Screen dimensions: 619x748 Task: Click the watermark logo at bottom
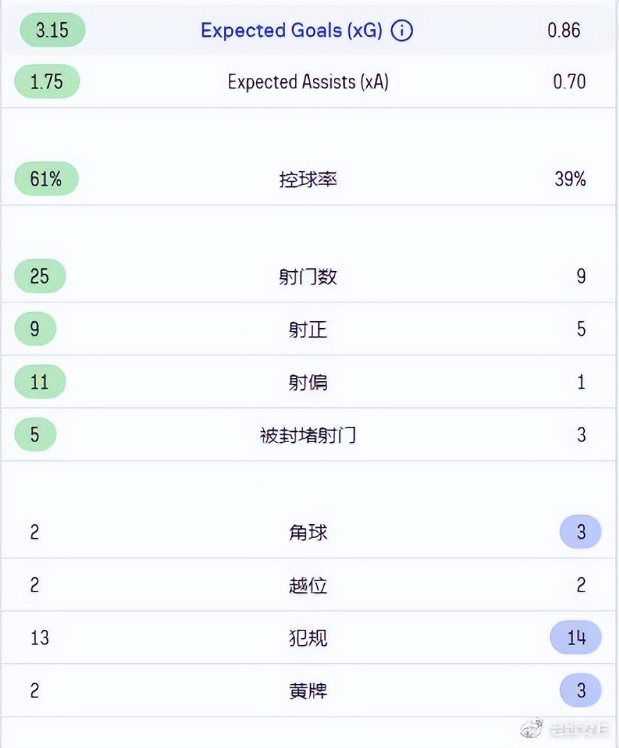pos(532,729)
